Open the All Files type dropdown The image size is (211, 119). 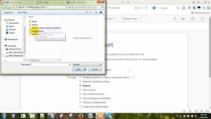coord(87,65)
